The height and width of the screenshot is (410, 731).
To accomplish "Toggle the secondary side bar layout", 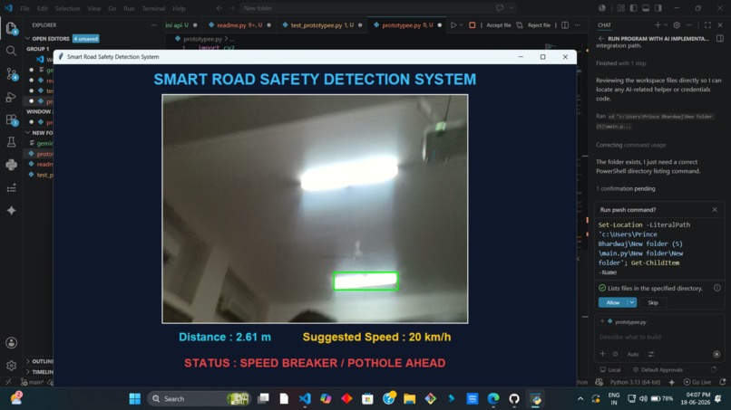I will click(658, 8).
